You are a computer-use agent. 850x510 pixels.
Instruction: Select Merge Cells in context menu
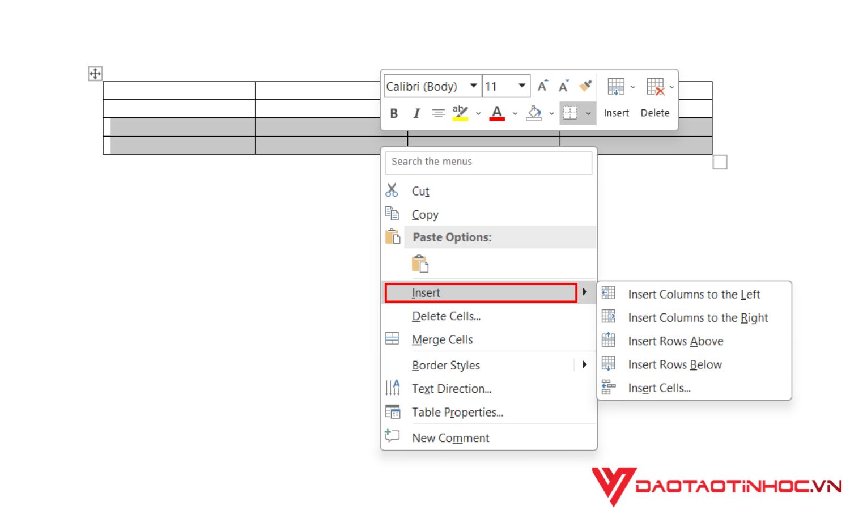point(488,339)
